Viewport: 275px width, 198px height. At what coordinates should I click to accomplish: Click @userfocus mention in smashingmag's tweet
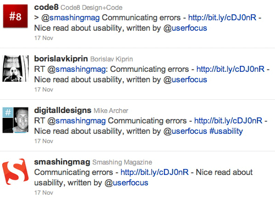[x=127, y=183]
